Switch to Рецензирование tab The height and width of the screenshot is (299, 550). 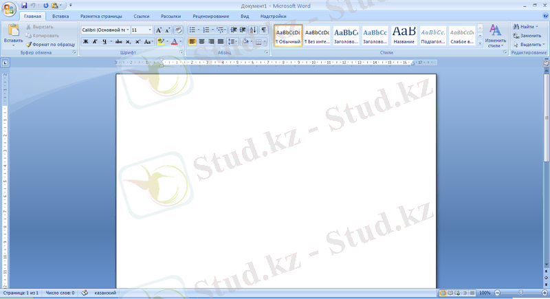point(211,16)
